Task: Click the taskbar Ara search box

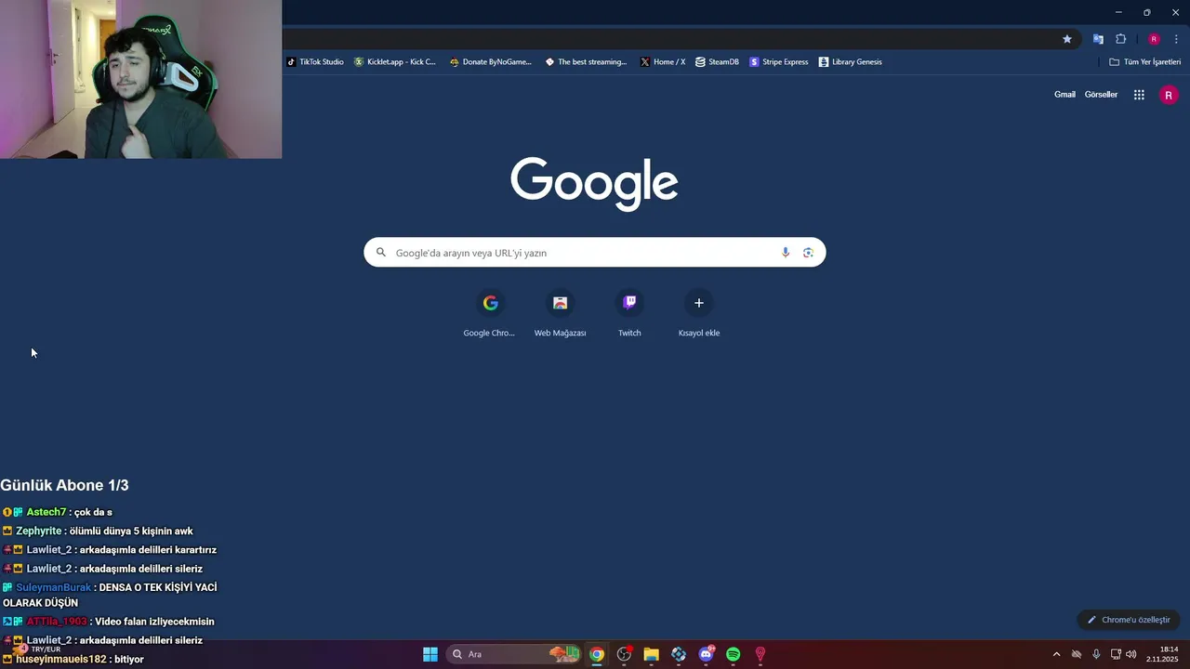Action: coord(514,654)
